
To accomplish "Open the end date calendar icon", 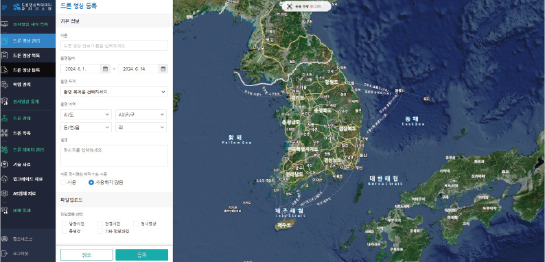I will (163, 69).
